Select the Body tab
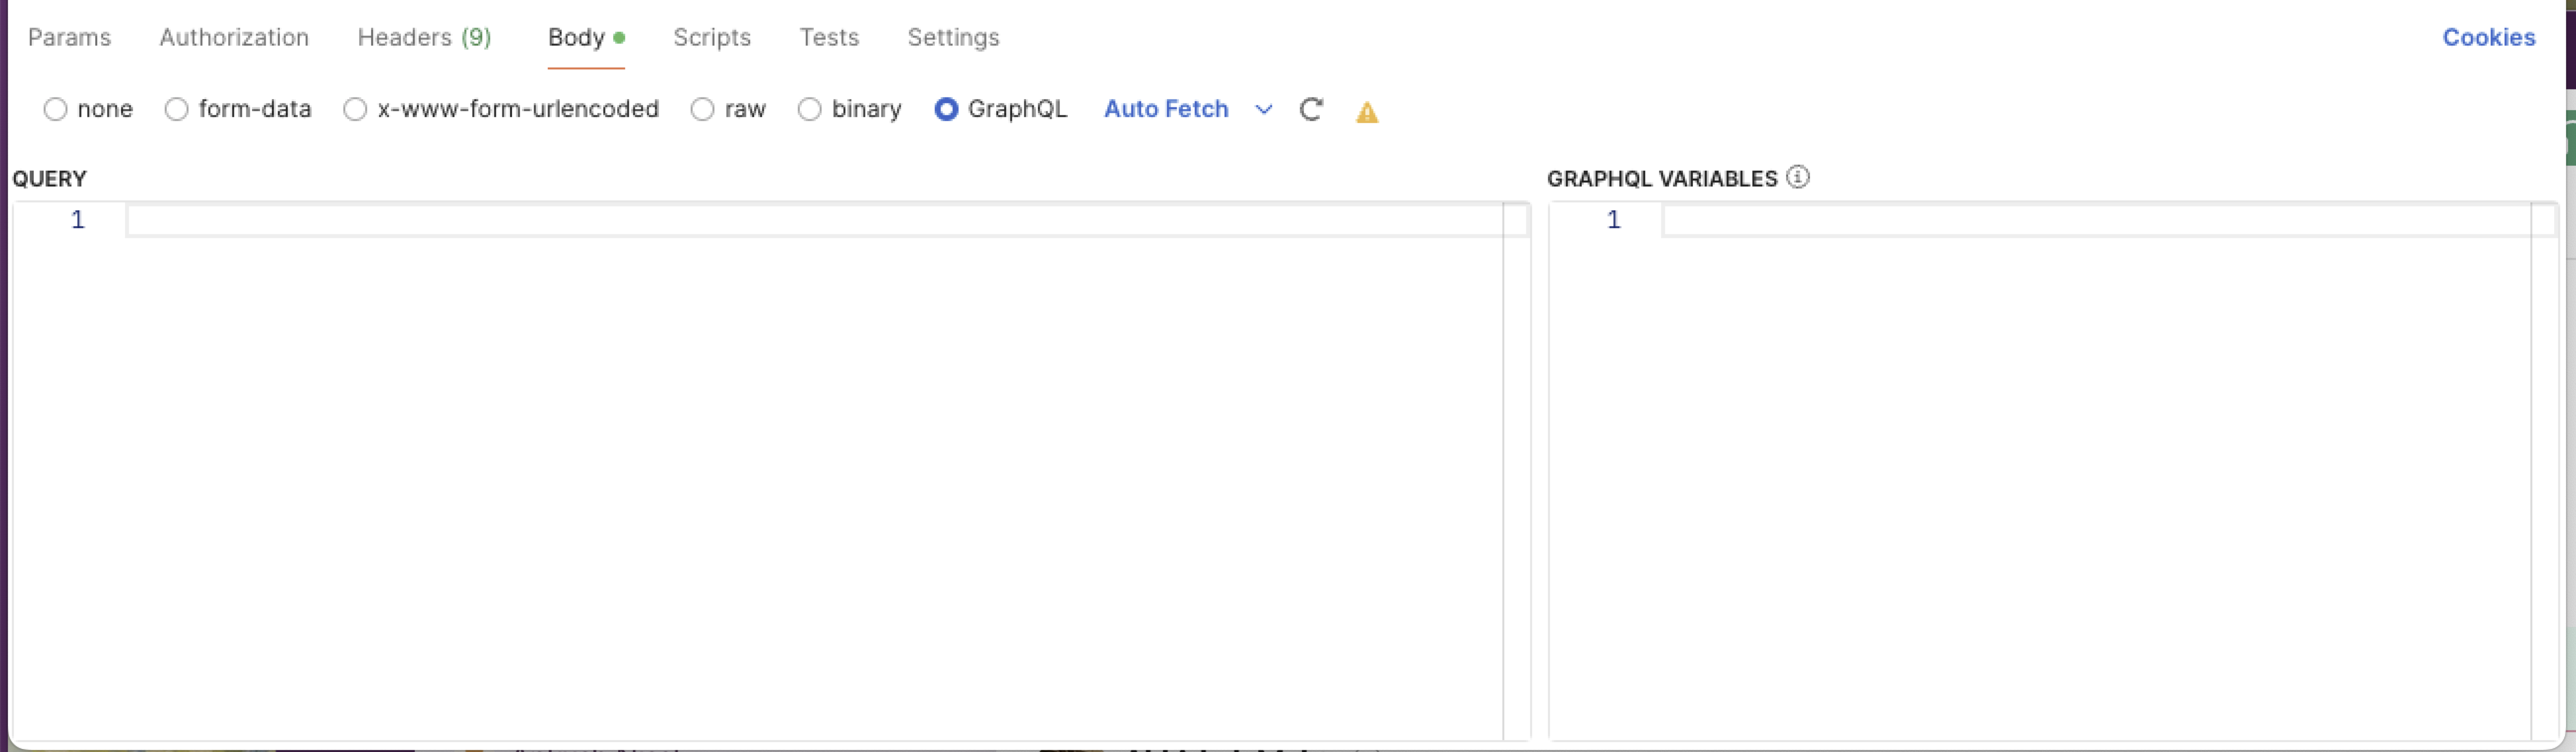The image size is (2576, 752). 586,37
